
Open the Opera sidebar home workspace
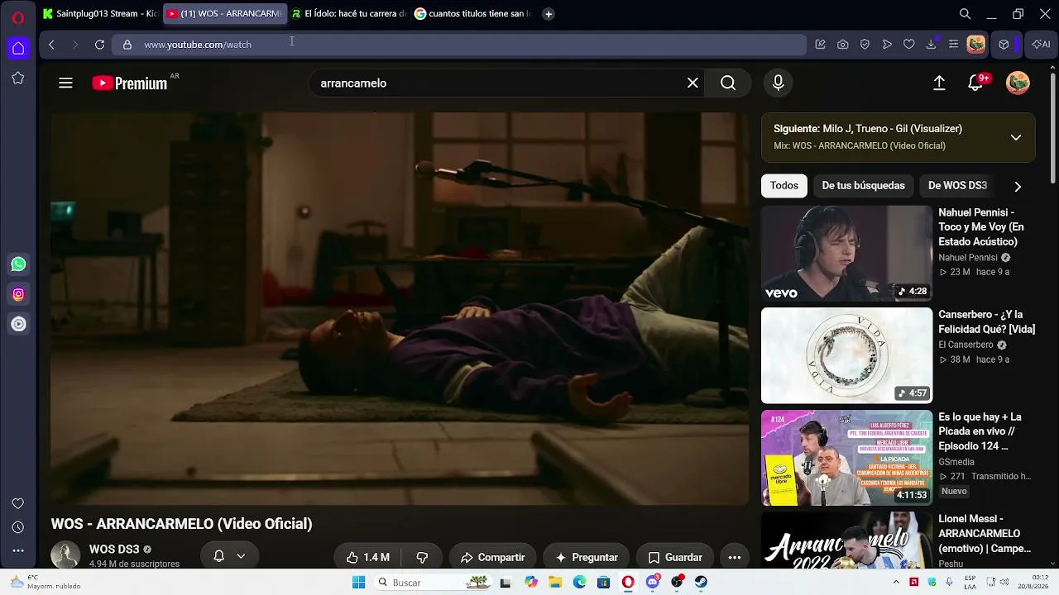(18, 48)
